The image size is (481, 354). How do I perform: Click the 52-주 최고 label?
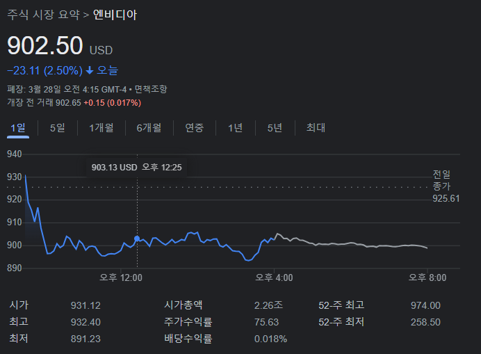point(341,305)
